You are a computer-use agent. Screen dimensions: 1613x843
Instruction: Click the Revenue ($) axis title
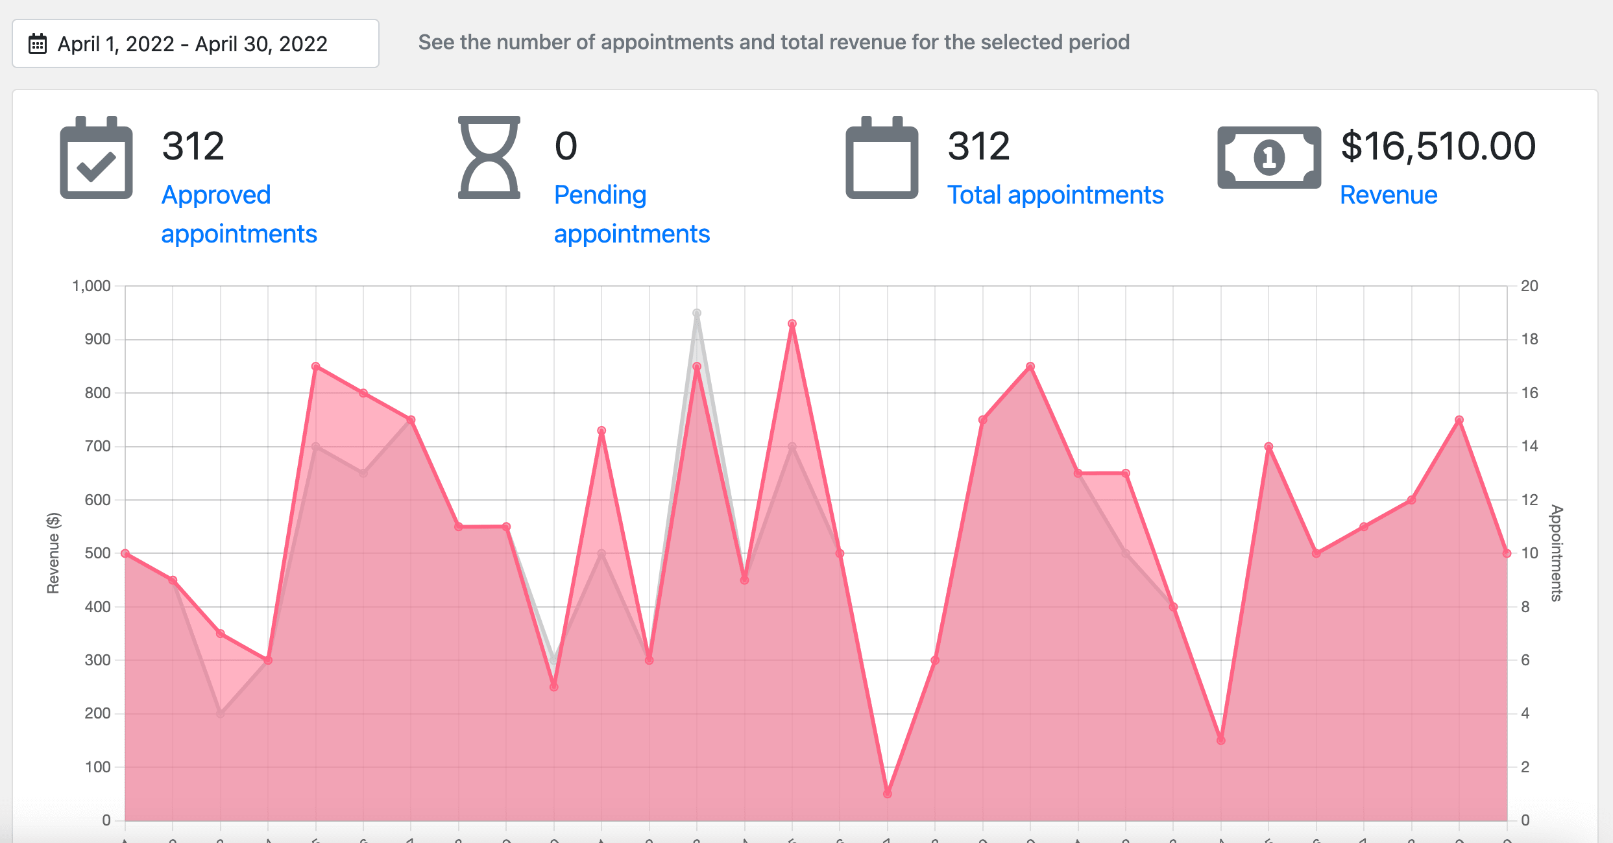[53, 553]
